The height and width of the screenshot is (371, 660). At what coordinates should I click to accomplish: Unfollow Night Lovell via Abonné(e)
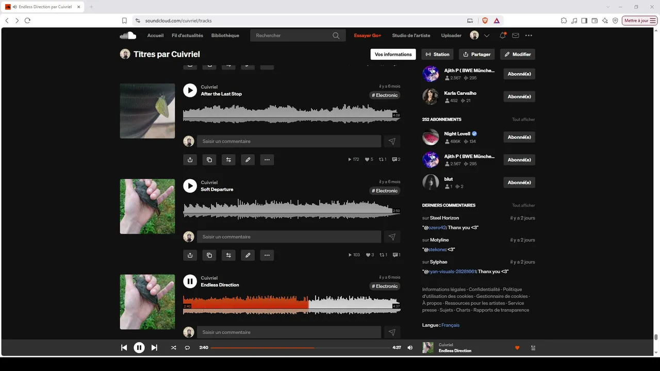click(x=519, y=137)
